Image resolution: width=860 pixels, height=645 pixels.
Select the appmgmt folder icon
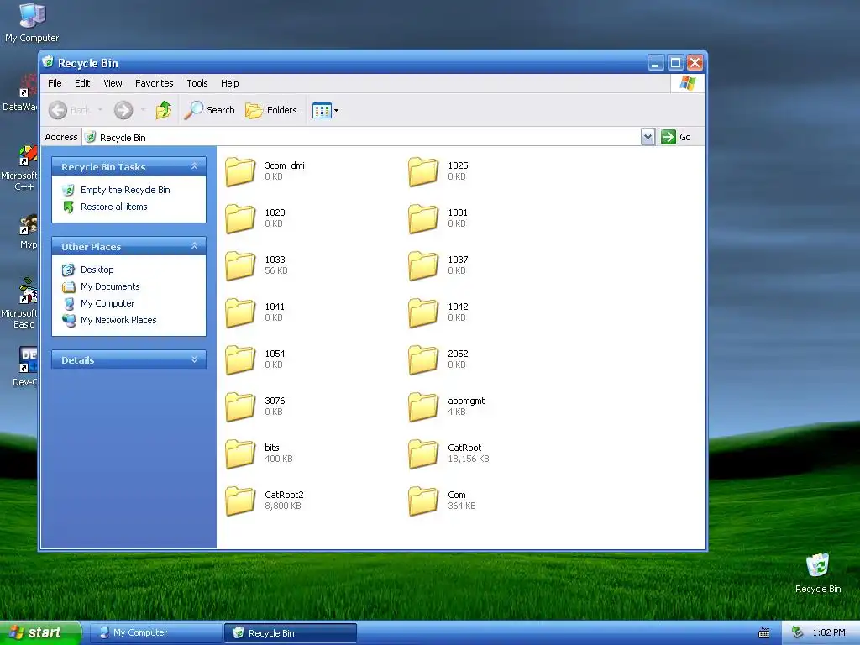(423, 407)
